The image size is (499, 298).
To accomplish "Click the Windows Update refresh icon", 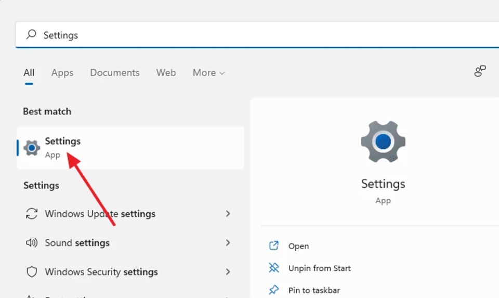I will (32, 214).
